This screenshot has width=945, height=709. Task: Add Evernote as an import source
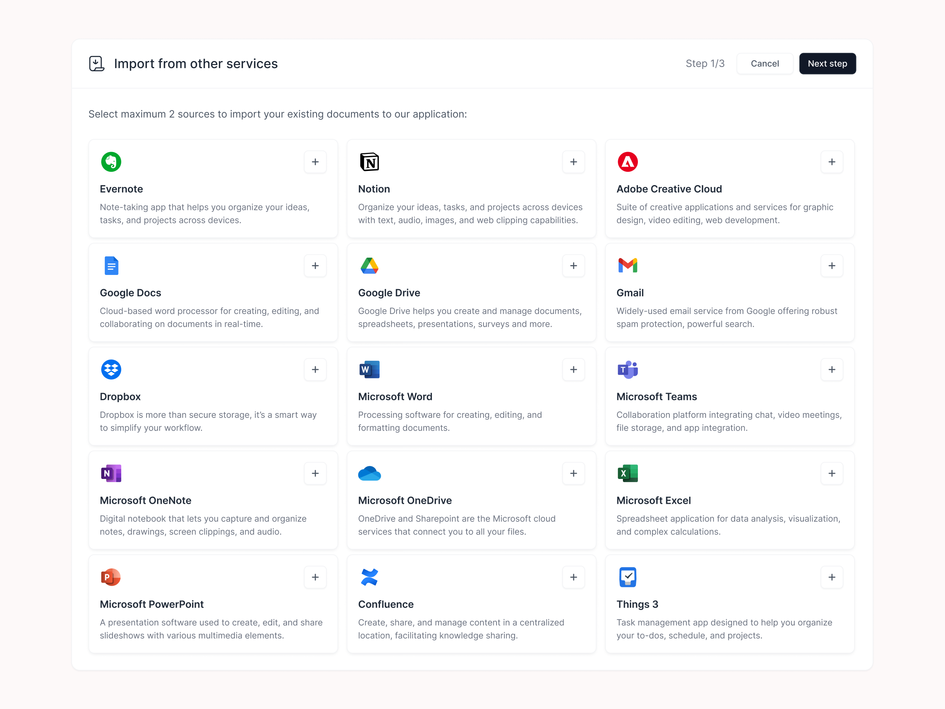315,161
